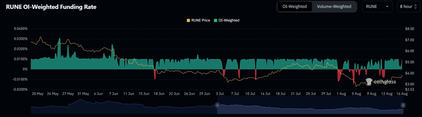Click the $7.00 price axis label
Image resolution: width=422 pixels, height=117 pixels.
[409, 40]
